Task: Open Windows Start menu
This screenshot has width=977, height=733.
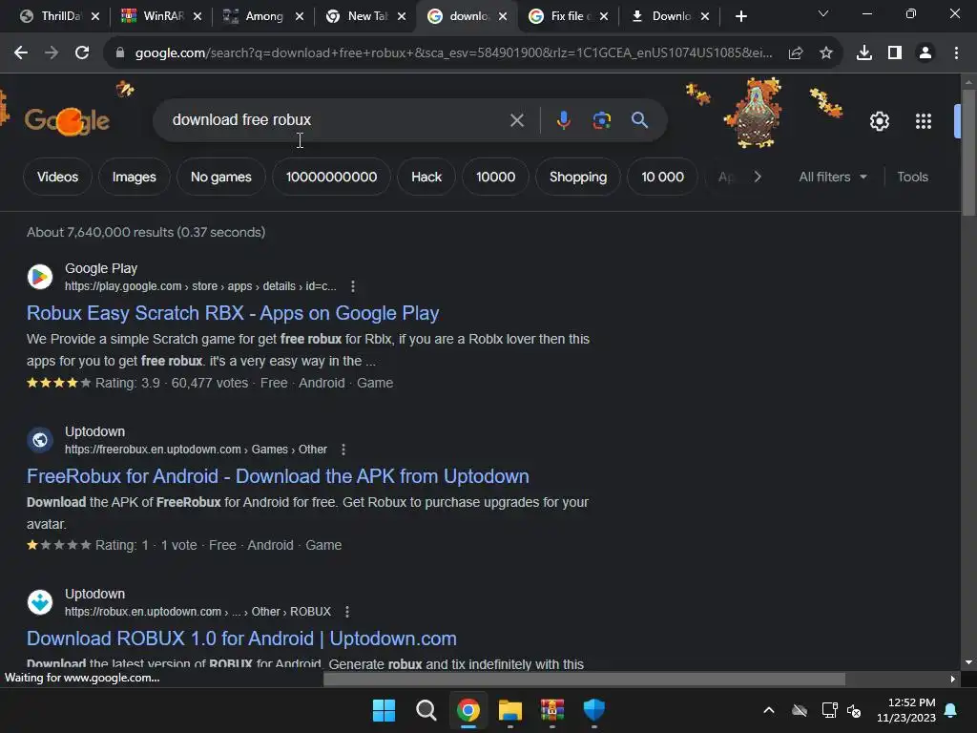Action: [x=384, y=710]
